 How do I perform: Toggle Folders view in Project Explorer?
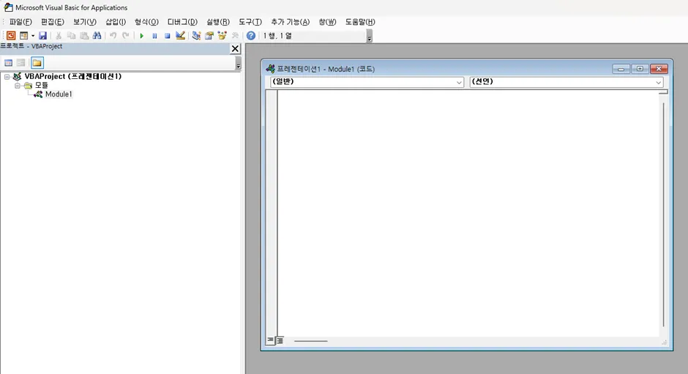pos(37,63)
